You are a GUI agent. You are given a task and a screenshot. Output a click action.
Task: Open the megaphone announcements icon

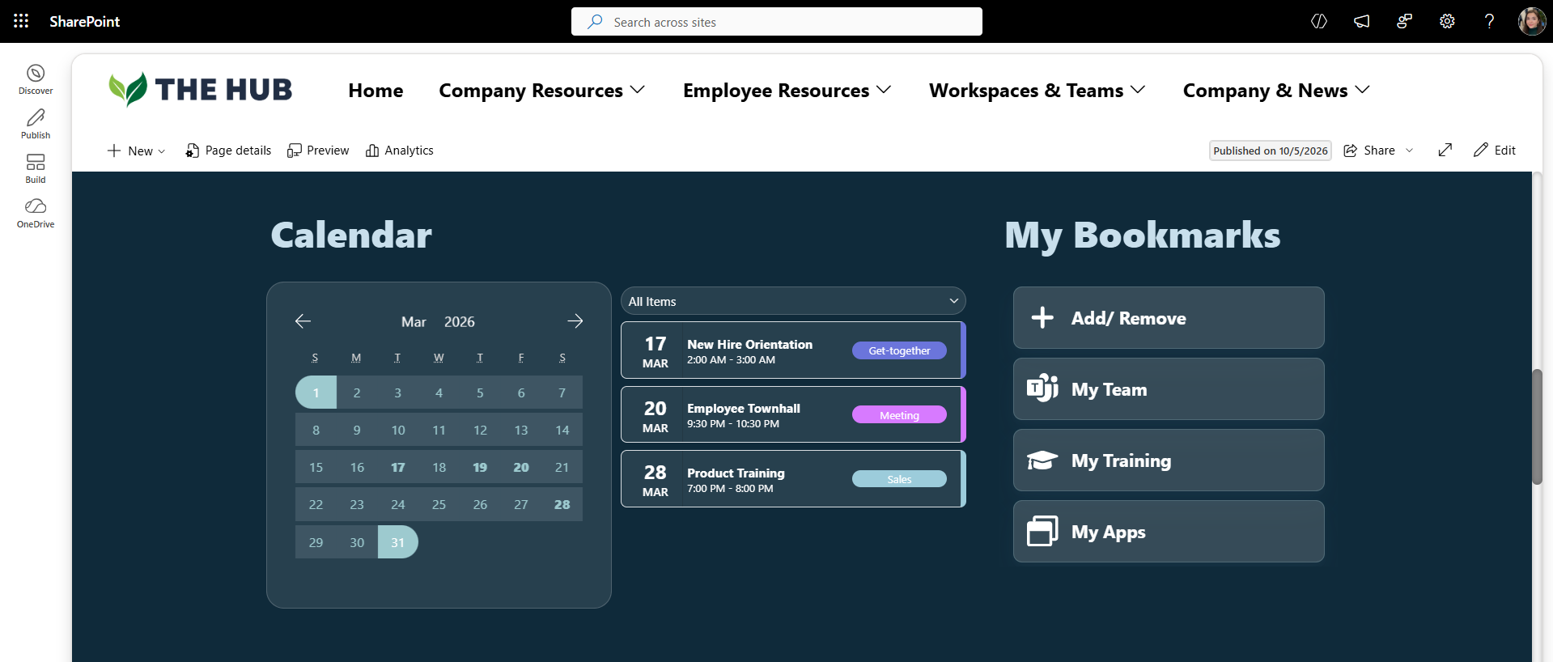(x=1362, y=22)
